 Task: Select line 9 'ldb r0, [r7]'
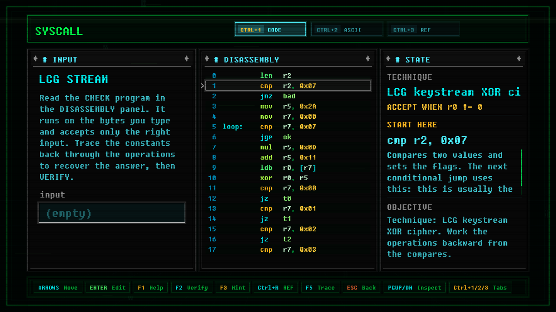[288, 168]
